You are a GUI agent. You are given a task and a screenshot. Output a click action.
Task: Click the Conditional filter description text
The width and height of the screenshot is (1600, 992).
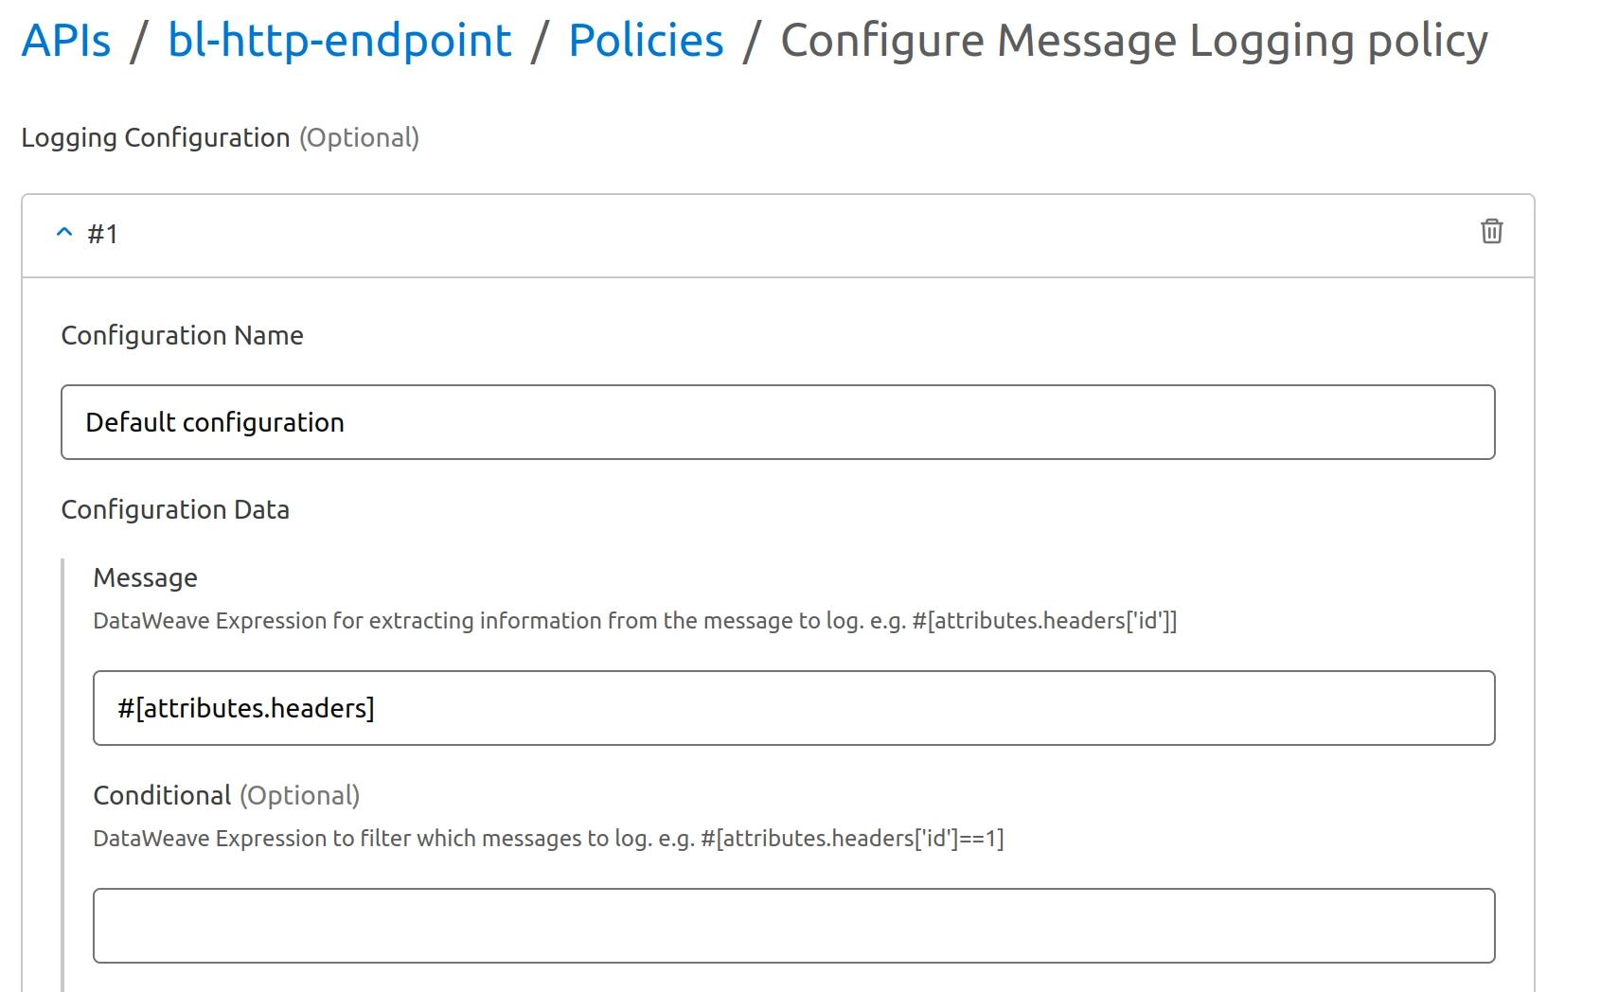548,839
